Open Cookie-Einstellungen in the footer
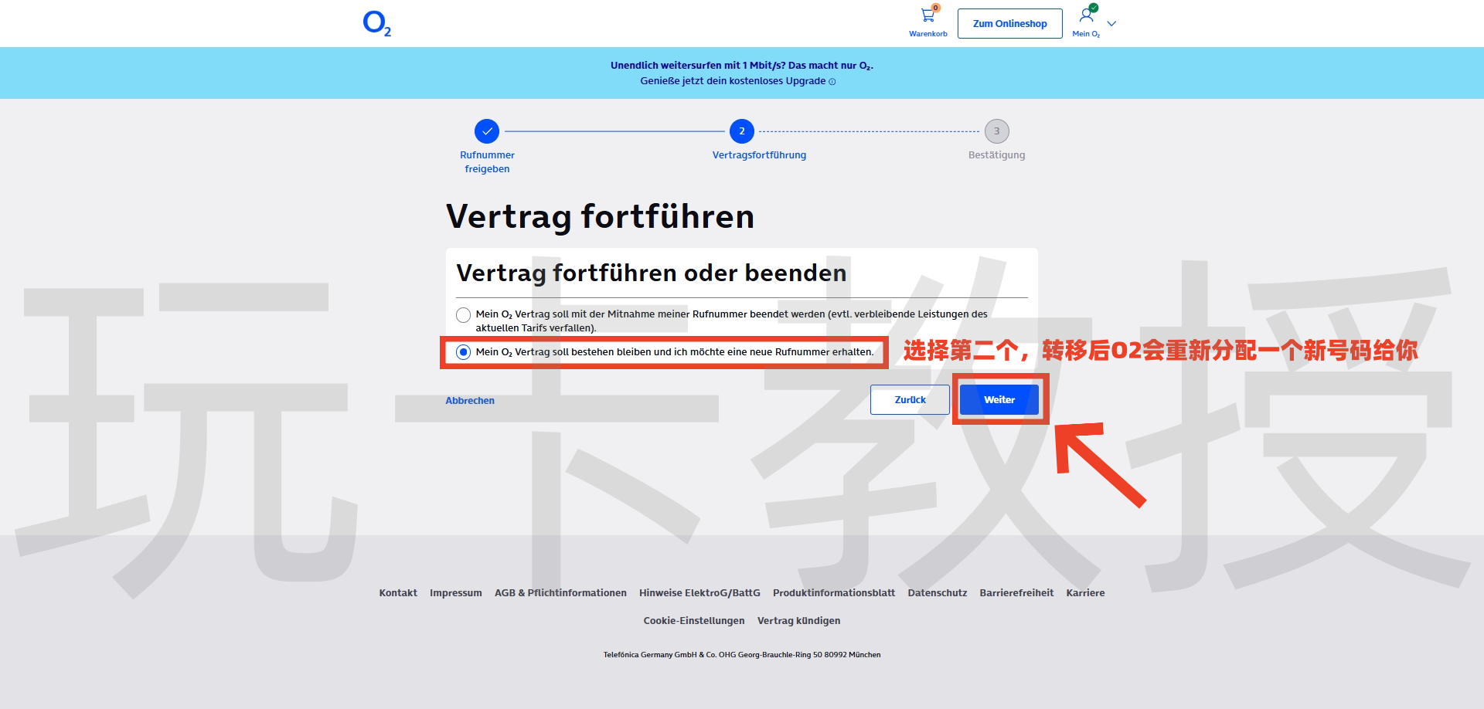Image resolution: width=1484 pixels, height=709 pixels. [694, 621]
